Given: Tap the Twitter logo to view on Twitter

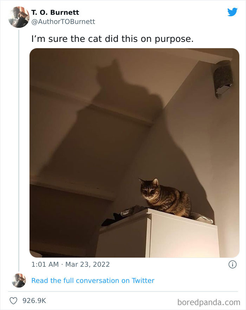Looking at the screenshot, I should coord(232,12).
